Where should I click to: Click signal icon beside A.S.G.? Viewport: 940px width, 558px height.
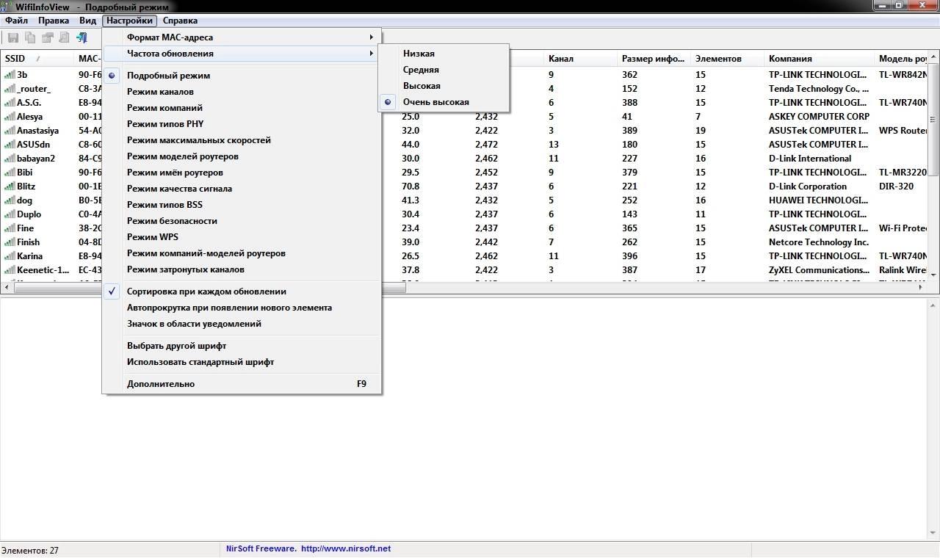(9, 103)
